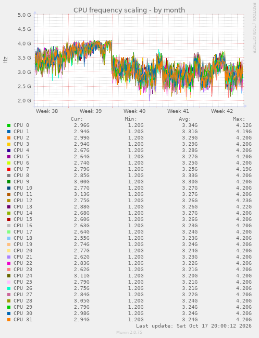Select the CPU 3 yellow legend swatch
The height and width of the screenshot is (338, 259).
pyautogui.click(x=9, y=144)
